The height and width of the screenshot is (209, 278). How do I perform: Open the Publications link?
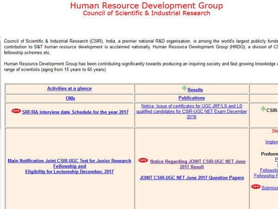(x=191, y=98)
